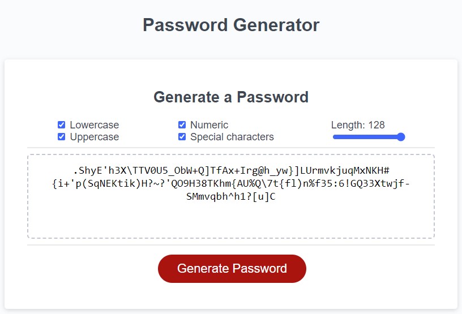
Task: Click the middle of the length slider track
Action: [x=369, y=137]
